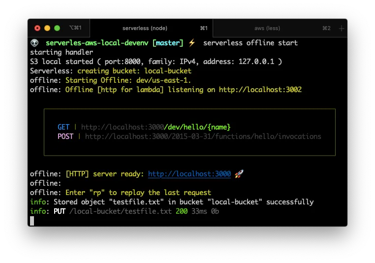Click the 200 status code

coord(182,211)
